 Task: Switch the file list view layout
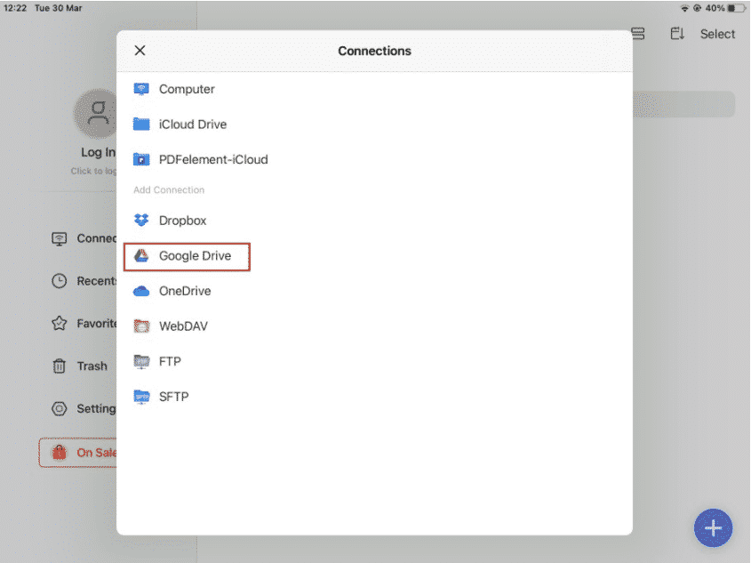[x=637, y=34]
